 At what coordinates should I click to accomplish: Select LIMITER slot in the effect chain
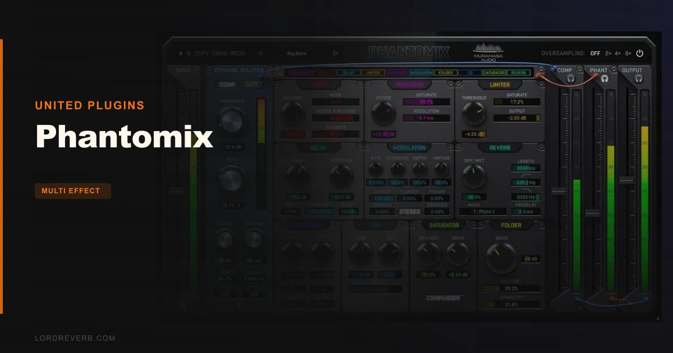[x=372, y=73]
